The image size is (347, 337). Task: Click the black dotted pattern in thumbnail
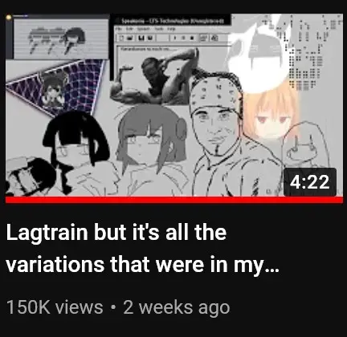point(308,51)
